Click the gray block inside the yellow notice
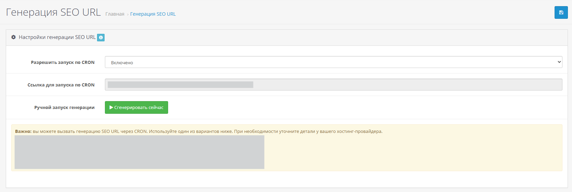This screenshot has width=572, height=192. pos(139,152)
